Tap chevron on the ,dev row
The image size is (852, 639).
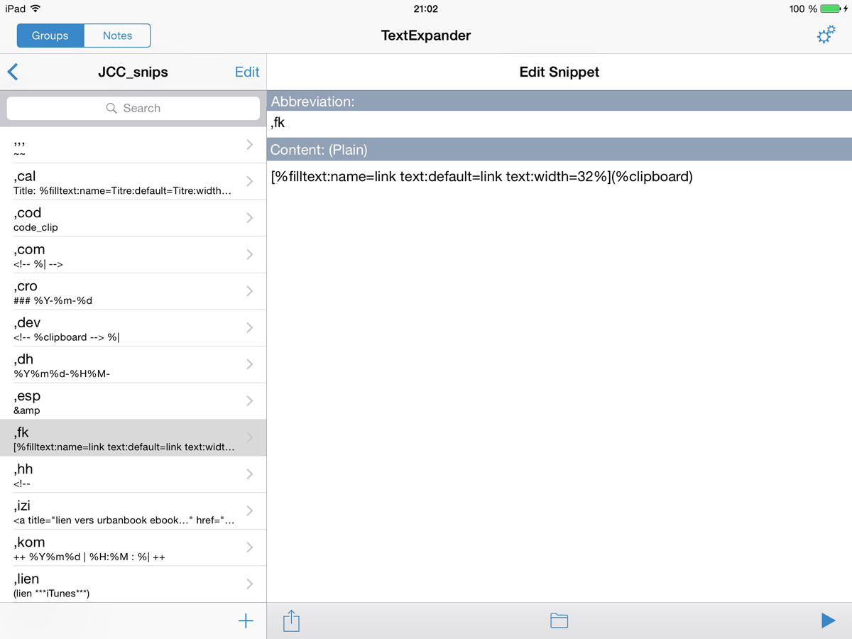click(x=249, y=328)
